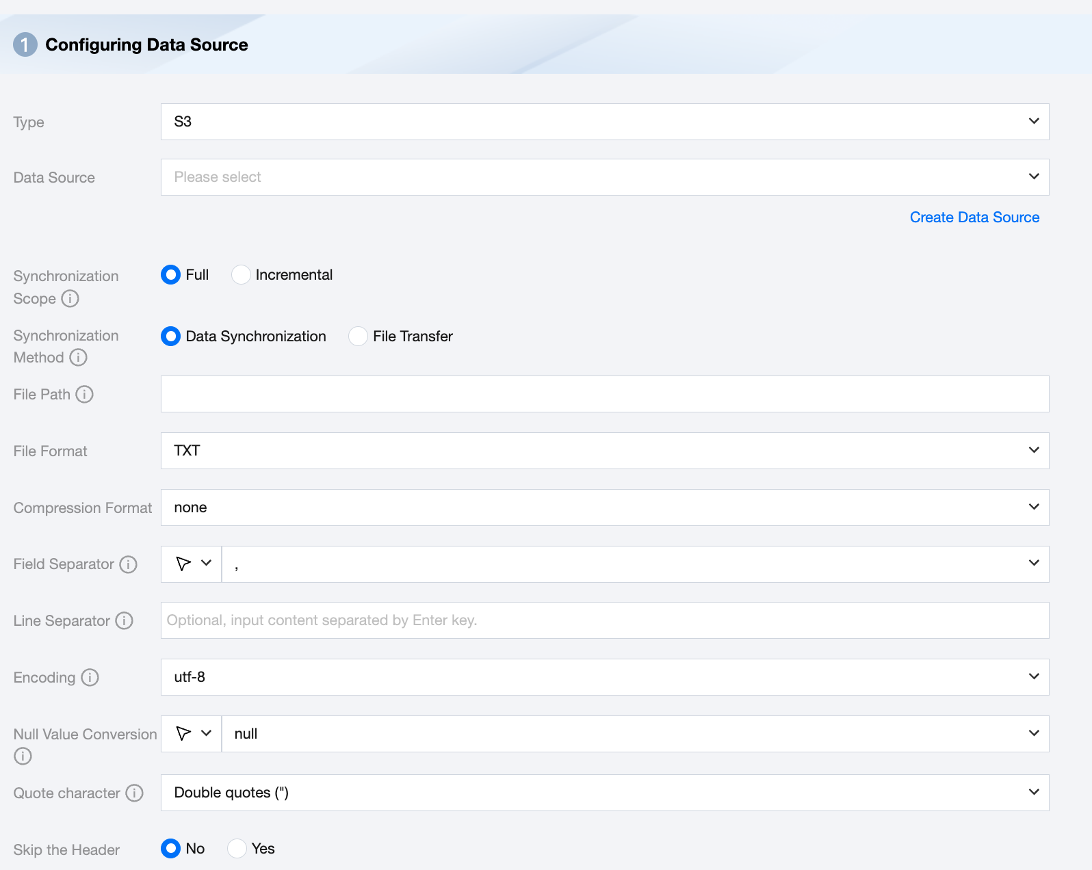This screenshot has height=870, width=1092.
Task: Click the Synchronization Scope info icon
Action: coord(70,299)
